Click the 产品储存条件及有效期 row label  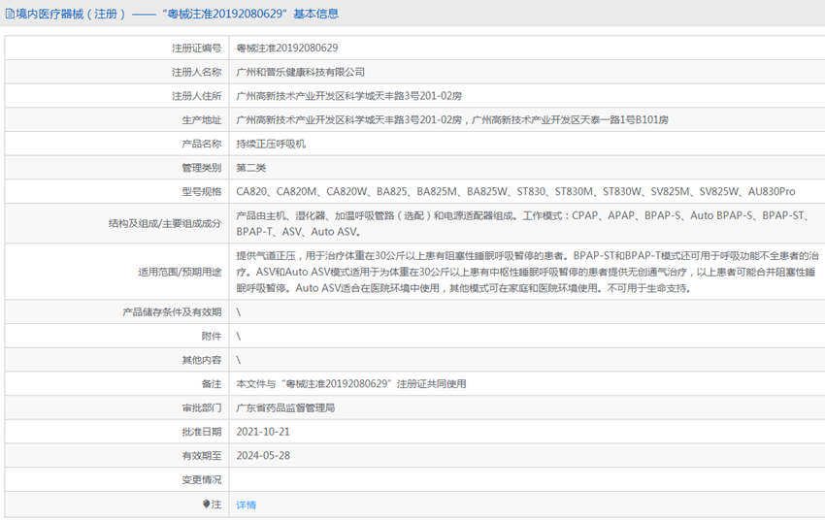coord(172,311)
